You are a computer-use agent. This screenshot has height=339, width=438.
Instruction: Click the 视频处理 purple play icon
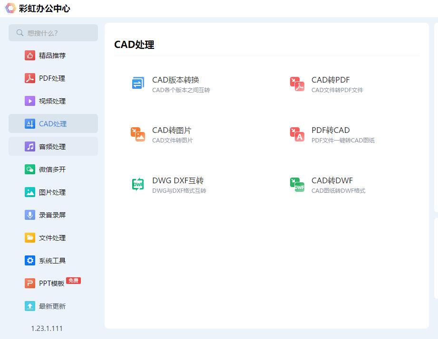[x=30, y=101]
